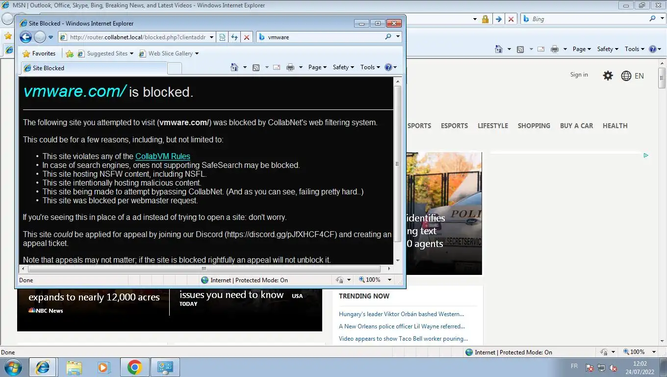Viewport: 667px width, 377px height.
Task: Open recent pages dropdown in Site Blocked window
Action: (51, 37)
